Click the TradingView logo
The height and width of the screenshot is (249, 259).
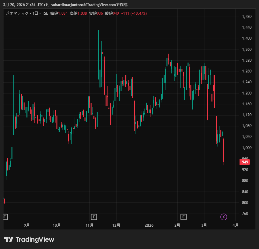[x=29, y=239]
